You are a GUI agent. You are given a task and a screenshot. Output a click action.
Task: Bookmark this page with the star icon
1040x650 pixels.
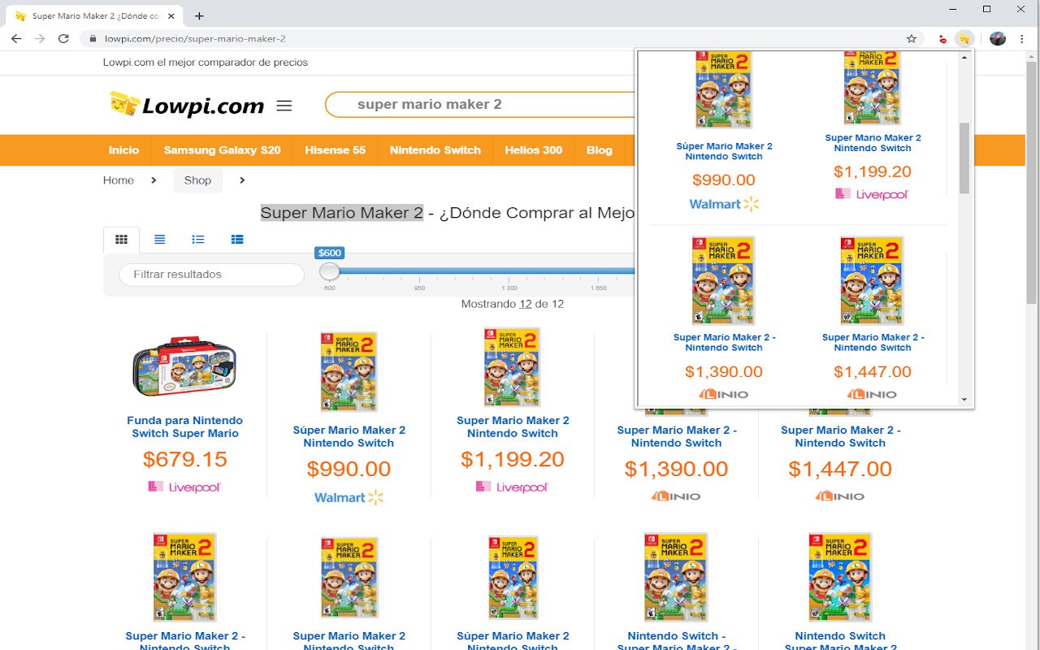(912, 38)
